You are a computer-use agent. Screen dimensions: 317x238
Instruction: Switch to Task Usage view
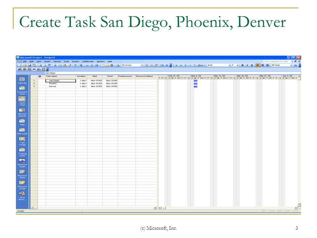point(22,141)
